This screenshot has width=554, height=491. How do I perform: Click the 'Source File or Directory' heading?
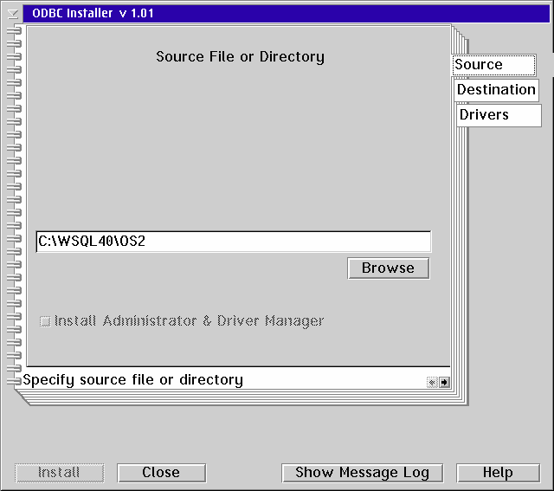(241, 57)
